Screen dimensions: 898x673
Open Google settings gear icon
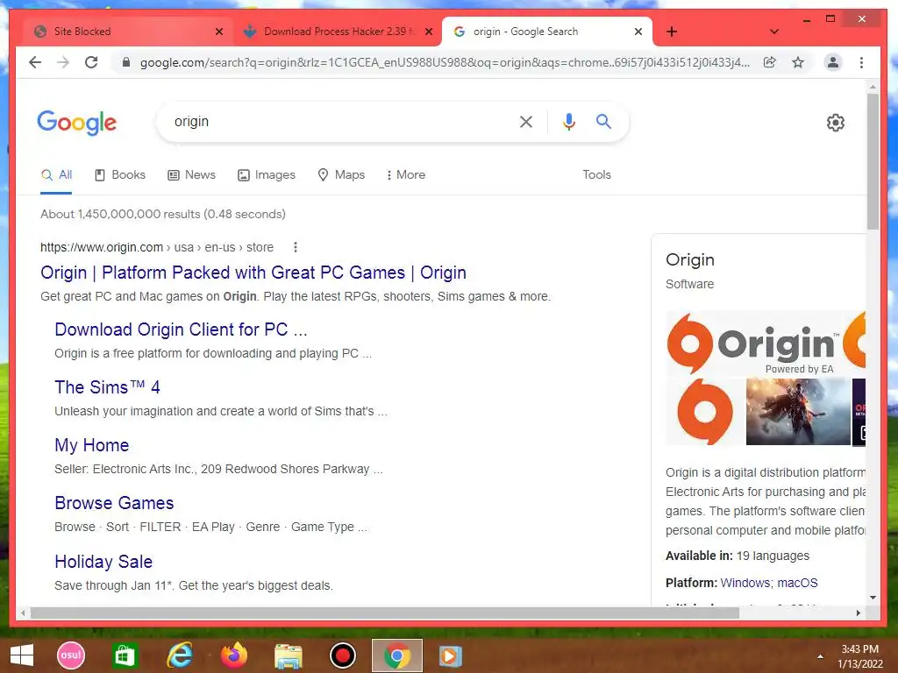pyautogui.click(x=836, y=123)
